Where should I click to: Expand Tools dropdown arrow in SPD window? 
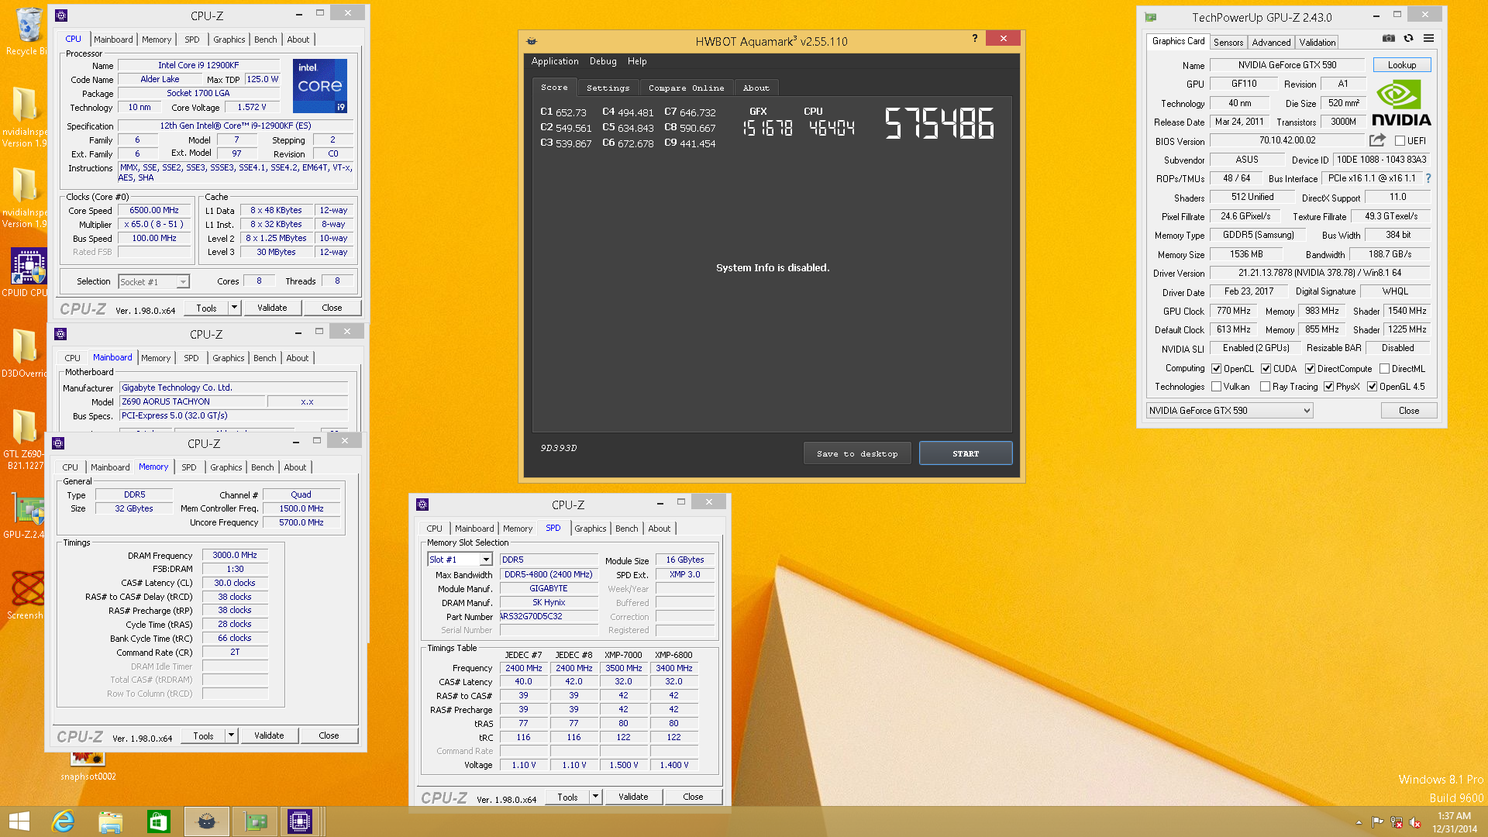[x=595, y=797]
